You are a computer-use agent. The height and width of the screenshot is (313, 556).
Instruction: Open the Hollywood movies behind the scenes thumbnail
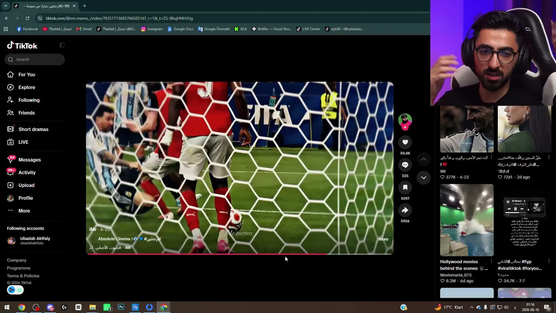(467, 220)
